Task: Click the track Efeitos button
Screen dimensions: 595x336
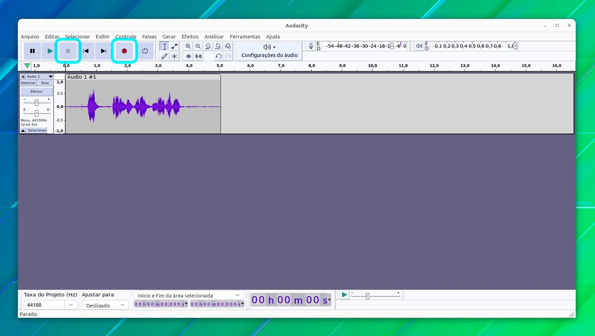Action: coord(36,92)
